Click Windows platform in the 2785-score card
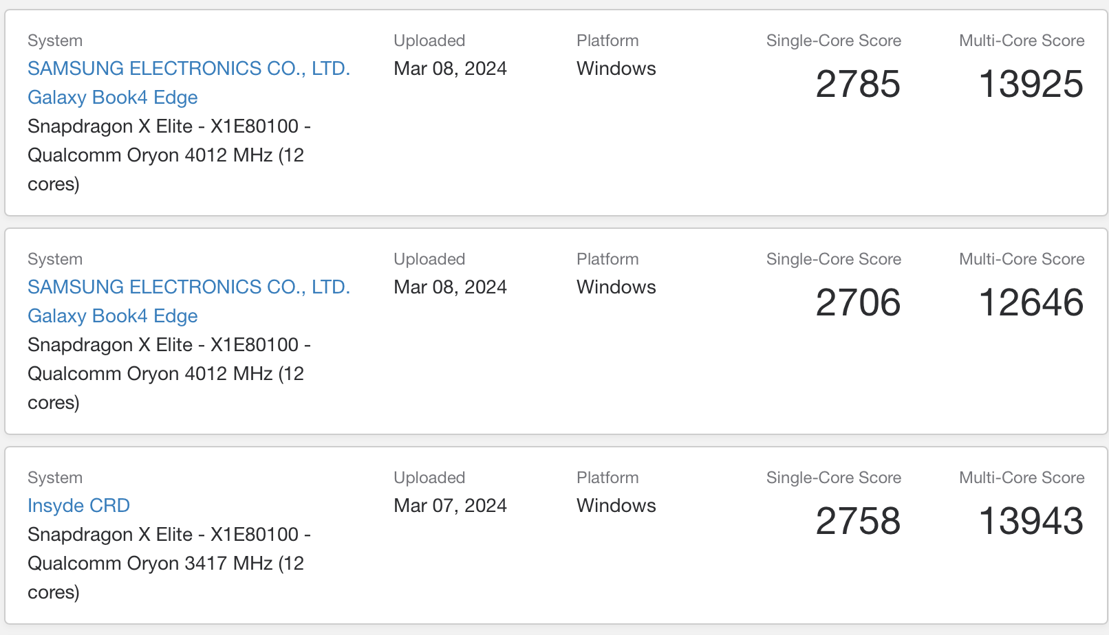 point(616,69)
